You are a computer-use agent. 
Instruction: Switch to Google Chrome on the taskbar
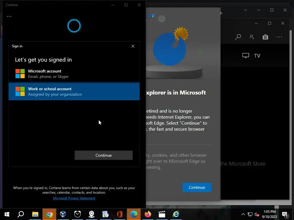[49, 214]
